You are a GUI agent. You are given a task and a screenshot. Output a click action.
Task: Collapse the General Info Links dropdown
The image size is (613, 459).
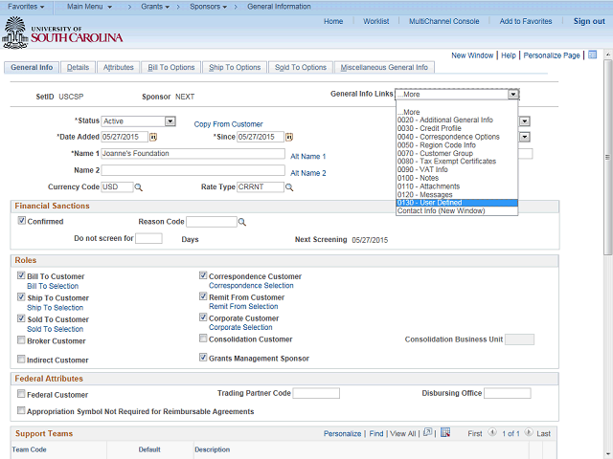tap(513, 95)
